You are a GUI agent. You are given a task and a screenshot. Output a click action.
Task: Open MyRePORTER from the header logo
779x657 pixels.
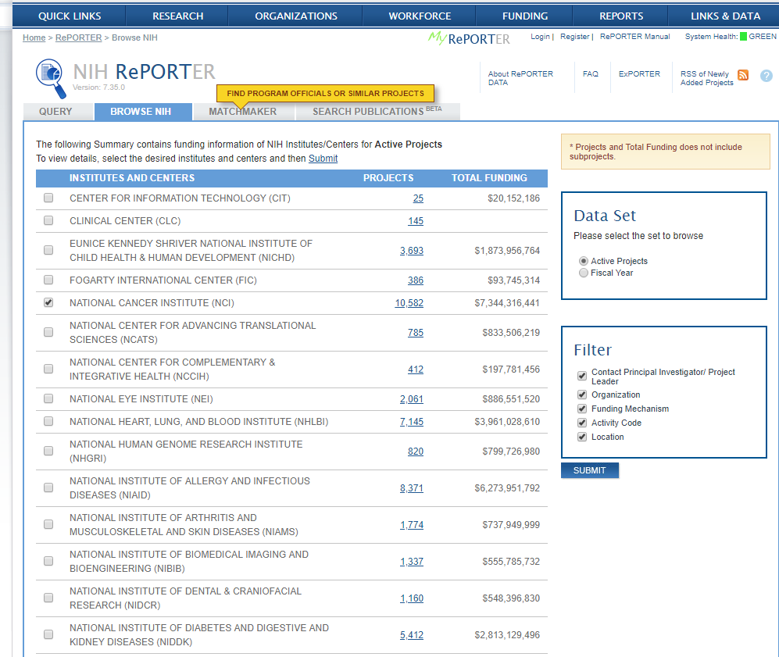click(x=468, y=38)
